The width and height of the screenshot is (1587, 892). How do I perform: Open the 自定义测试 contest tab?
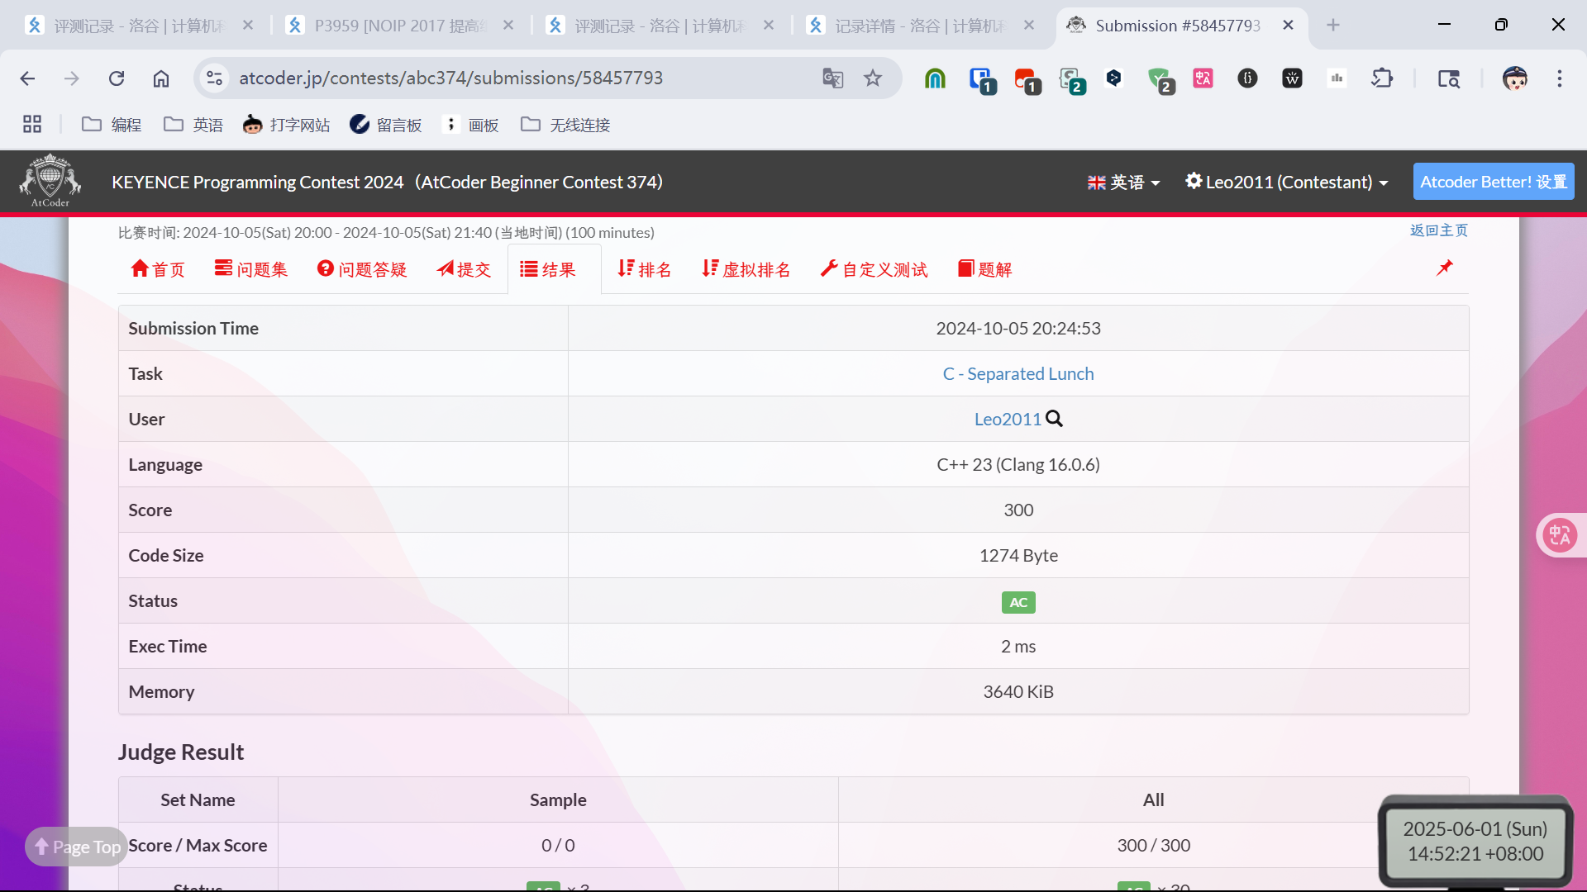coord(875,269)
